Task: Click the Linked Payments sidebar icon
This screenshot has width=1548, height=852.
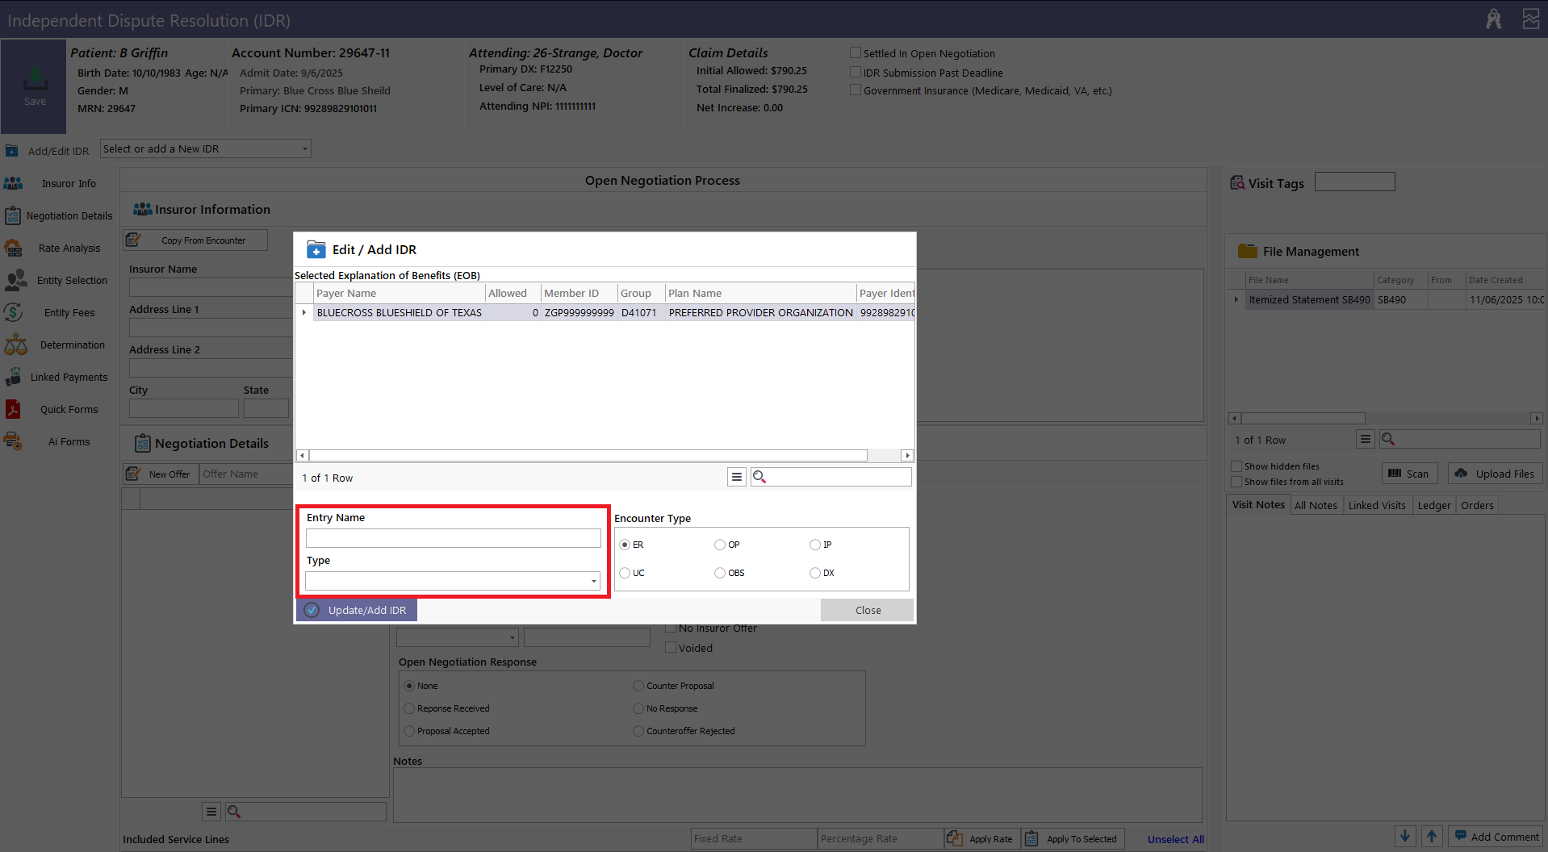Action: pos(14,377)
